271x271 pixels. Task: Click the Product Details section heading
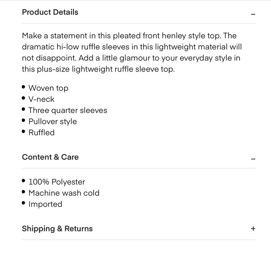[50, 12]
